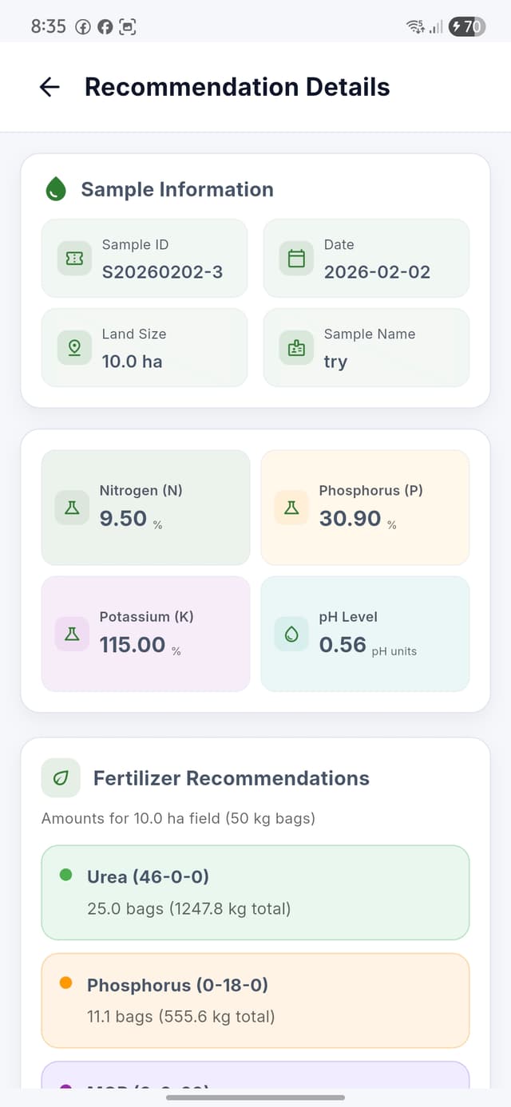This screenshot has width=511, height=1107.
Task: Tap the Sample Information droplet icon
Action: [55, 189]
